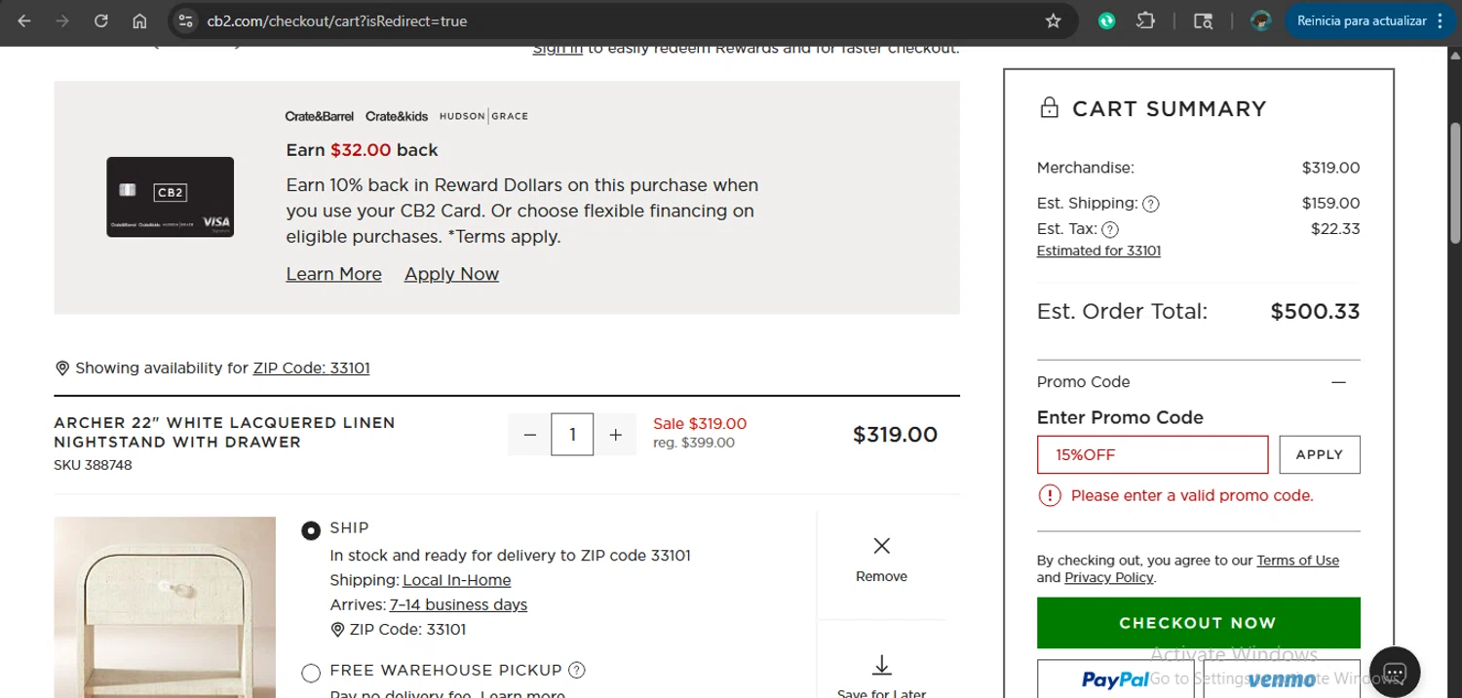
Task: Click the Apply promo code button
Action: [1319, 454]
